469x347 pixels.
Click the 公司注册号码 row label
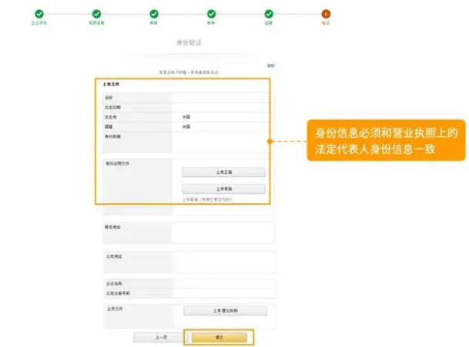point(118,293)
